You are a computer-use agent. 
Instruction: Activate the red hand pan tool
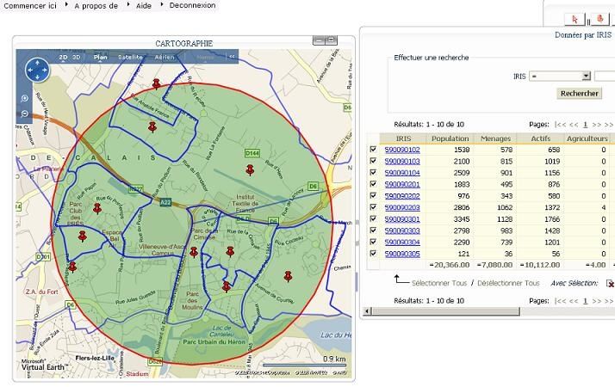click(599, 19)
